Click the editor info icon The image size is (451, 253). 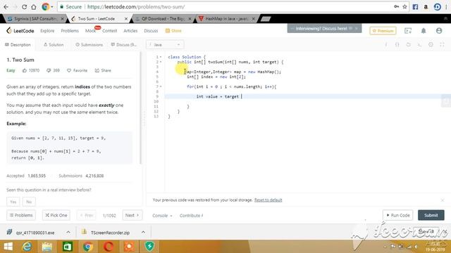[x=386, y=44]
